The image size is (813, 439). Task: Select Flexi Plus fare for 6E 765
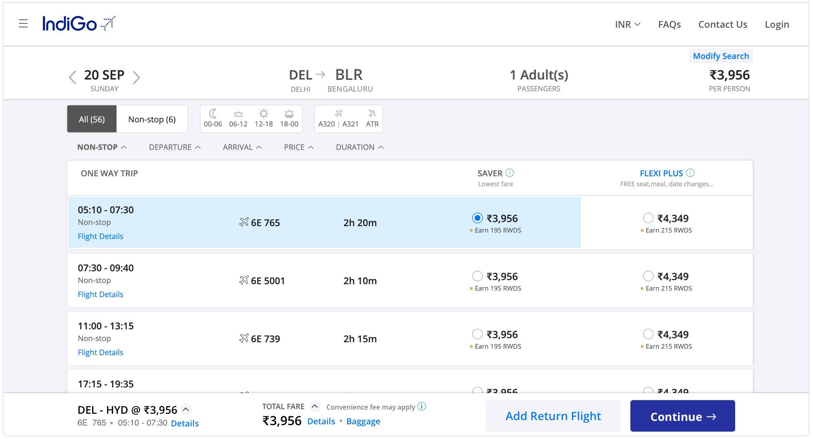[648, 218]
